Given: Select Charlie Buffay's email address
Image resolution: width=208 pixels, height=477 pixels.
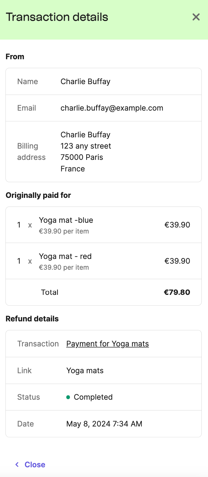Looking at the screenshot, I should [x=112, y=108].
